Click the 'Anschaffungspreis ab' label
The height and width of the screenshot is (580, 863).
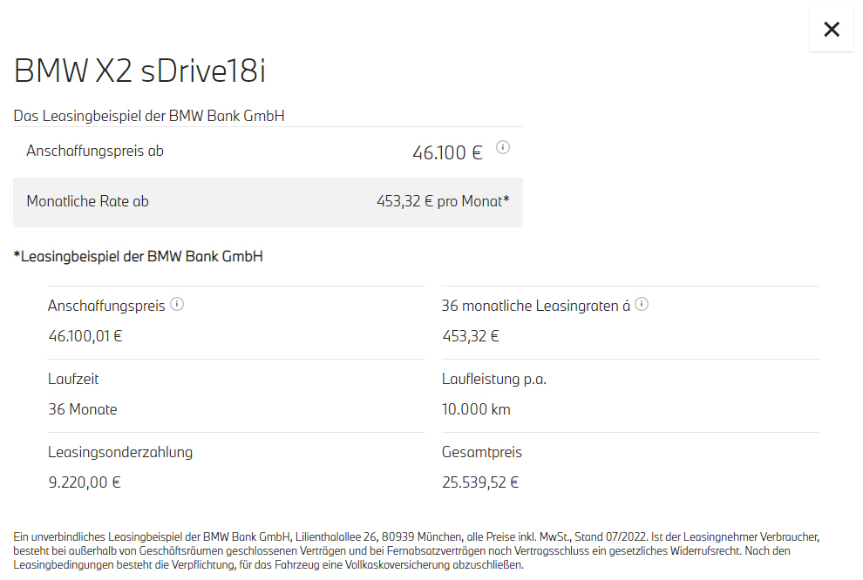point(95,151)
